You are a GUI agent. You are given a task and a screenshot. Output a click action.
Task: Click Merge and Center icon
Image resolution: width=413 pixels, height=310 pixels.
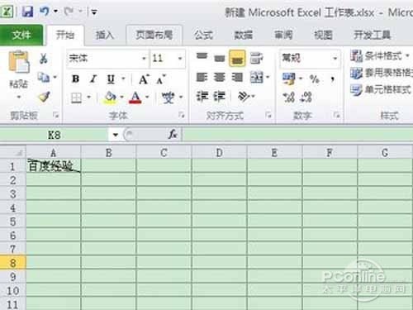tap(257, 78)
